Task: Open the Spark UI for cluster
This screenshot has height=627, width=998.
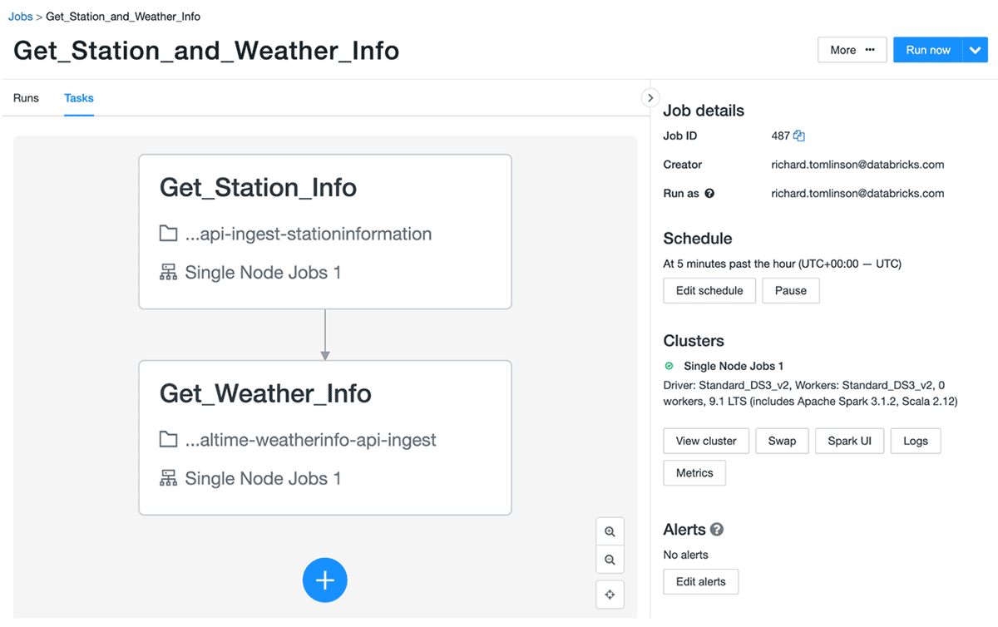Action: tap(849, 441)
